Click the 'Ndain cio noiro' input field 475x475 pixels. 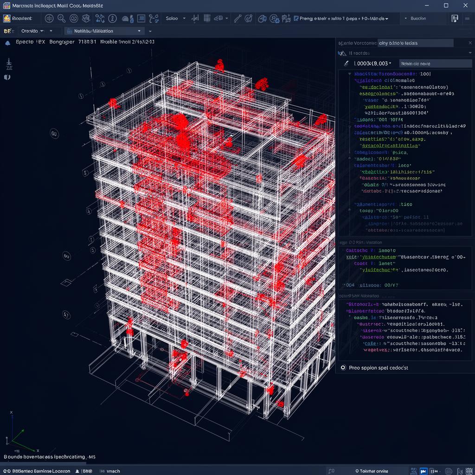(435, 64)
